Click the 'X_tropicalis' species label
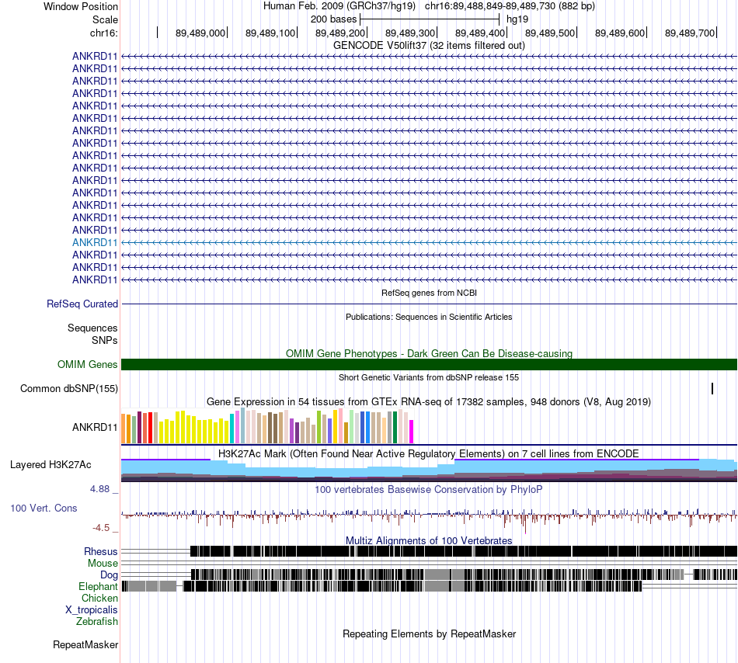This screenshot has height=663, width=738. pos(92,610)
